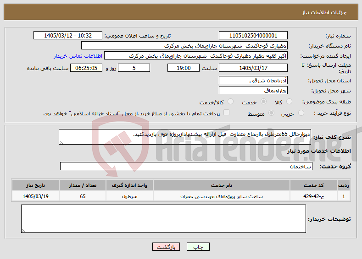This screenshot has width=362, height=259.
Task: Open اطلاعات تماس خریدار link
Action: (78, 56)
